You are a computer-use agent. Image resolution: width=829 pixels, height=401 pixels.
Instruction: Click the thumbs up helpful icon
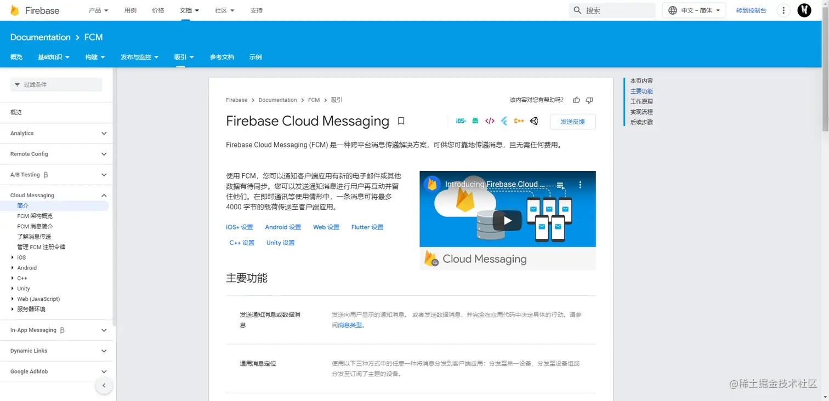point(576,100)
